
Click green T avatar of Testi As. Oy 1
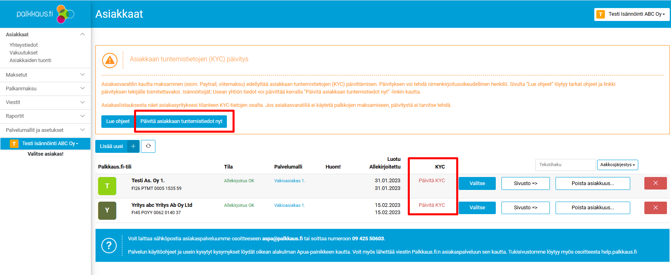pyautogui.click(x=107, y=186)
